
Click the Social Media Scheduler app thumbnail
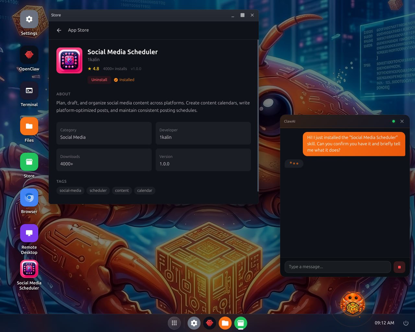(69, 60)
